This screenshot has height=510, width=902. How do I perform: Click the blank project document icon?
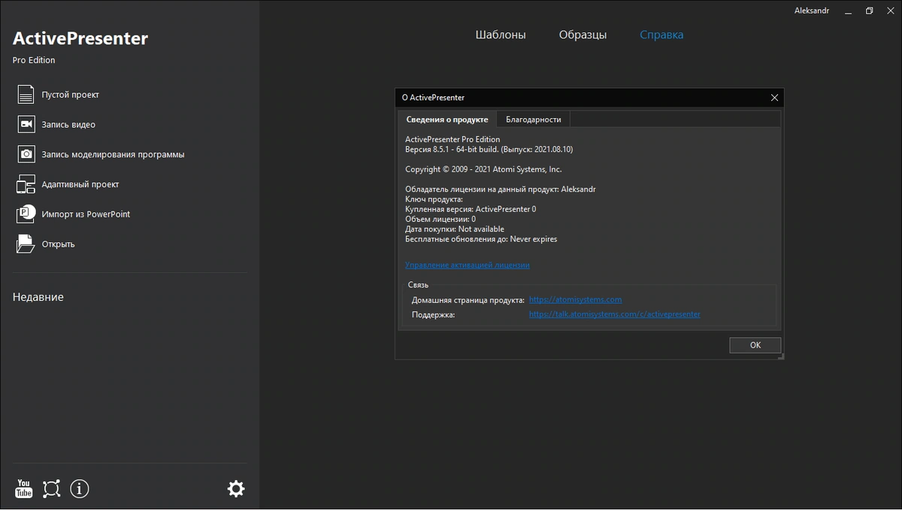click(x=26, y=95)
